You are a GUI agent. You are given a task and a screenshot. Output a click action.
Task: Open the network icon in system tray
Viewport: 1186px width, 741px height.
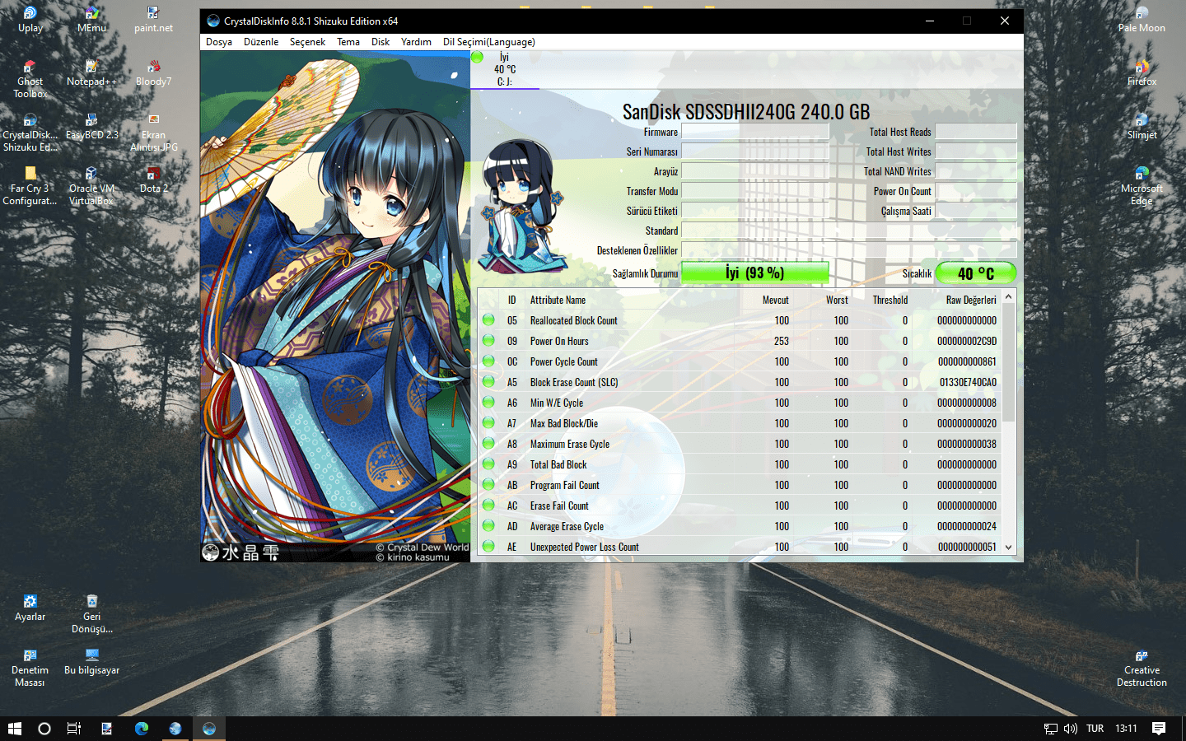click(x=1050, y=729)
